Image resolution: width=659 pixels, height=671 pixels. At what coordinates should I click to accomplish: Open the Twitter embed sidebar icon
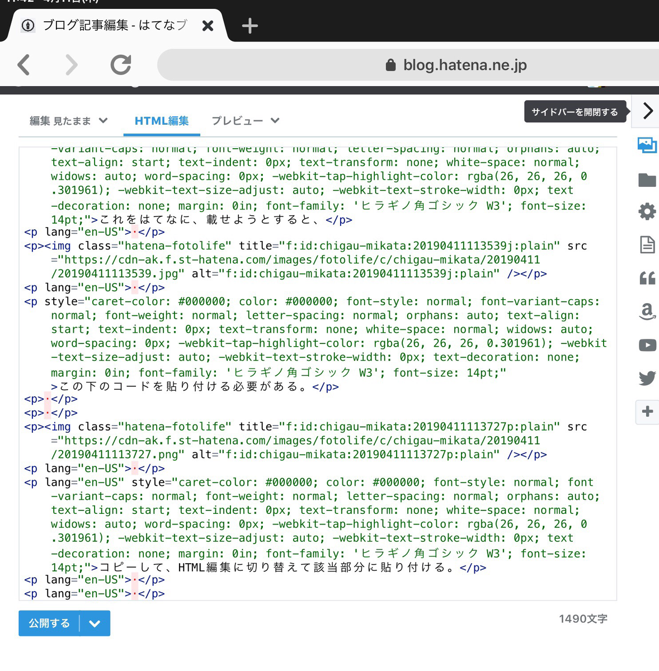click(647, 378)
